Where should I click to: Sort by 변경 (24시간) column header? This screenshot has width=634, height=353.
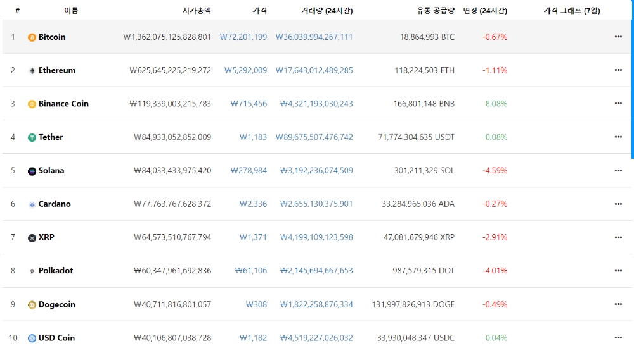485,11
